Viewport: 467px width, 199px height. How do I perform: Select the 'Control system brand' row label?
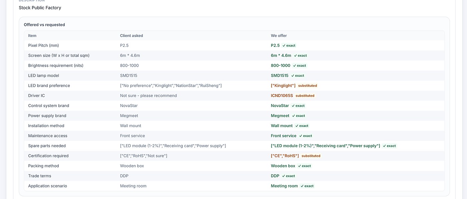(x=49, y=106)
